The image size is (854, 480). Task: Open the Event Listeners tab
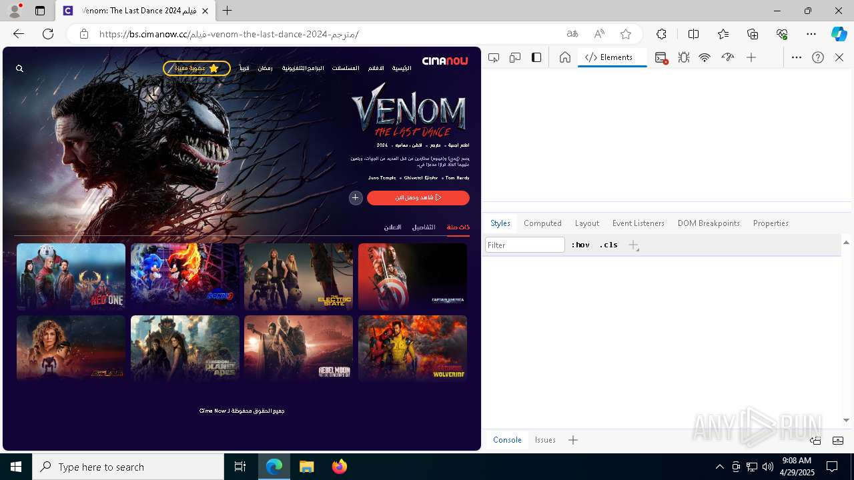[x=638, y=223]
